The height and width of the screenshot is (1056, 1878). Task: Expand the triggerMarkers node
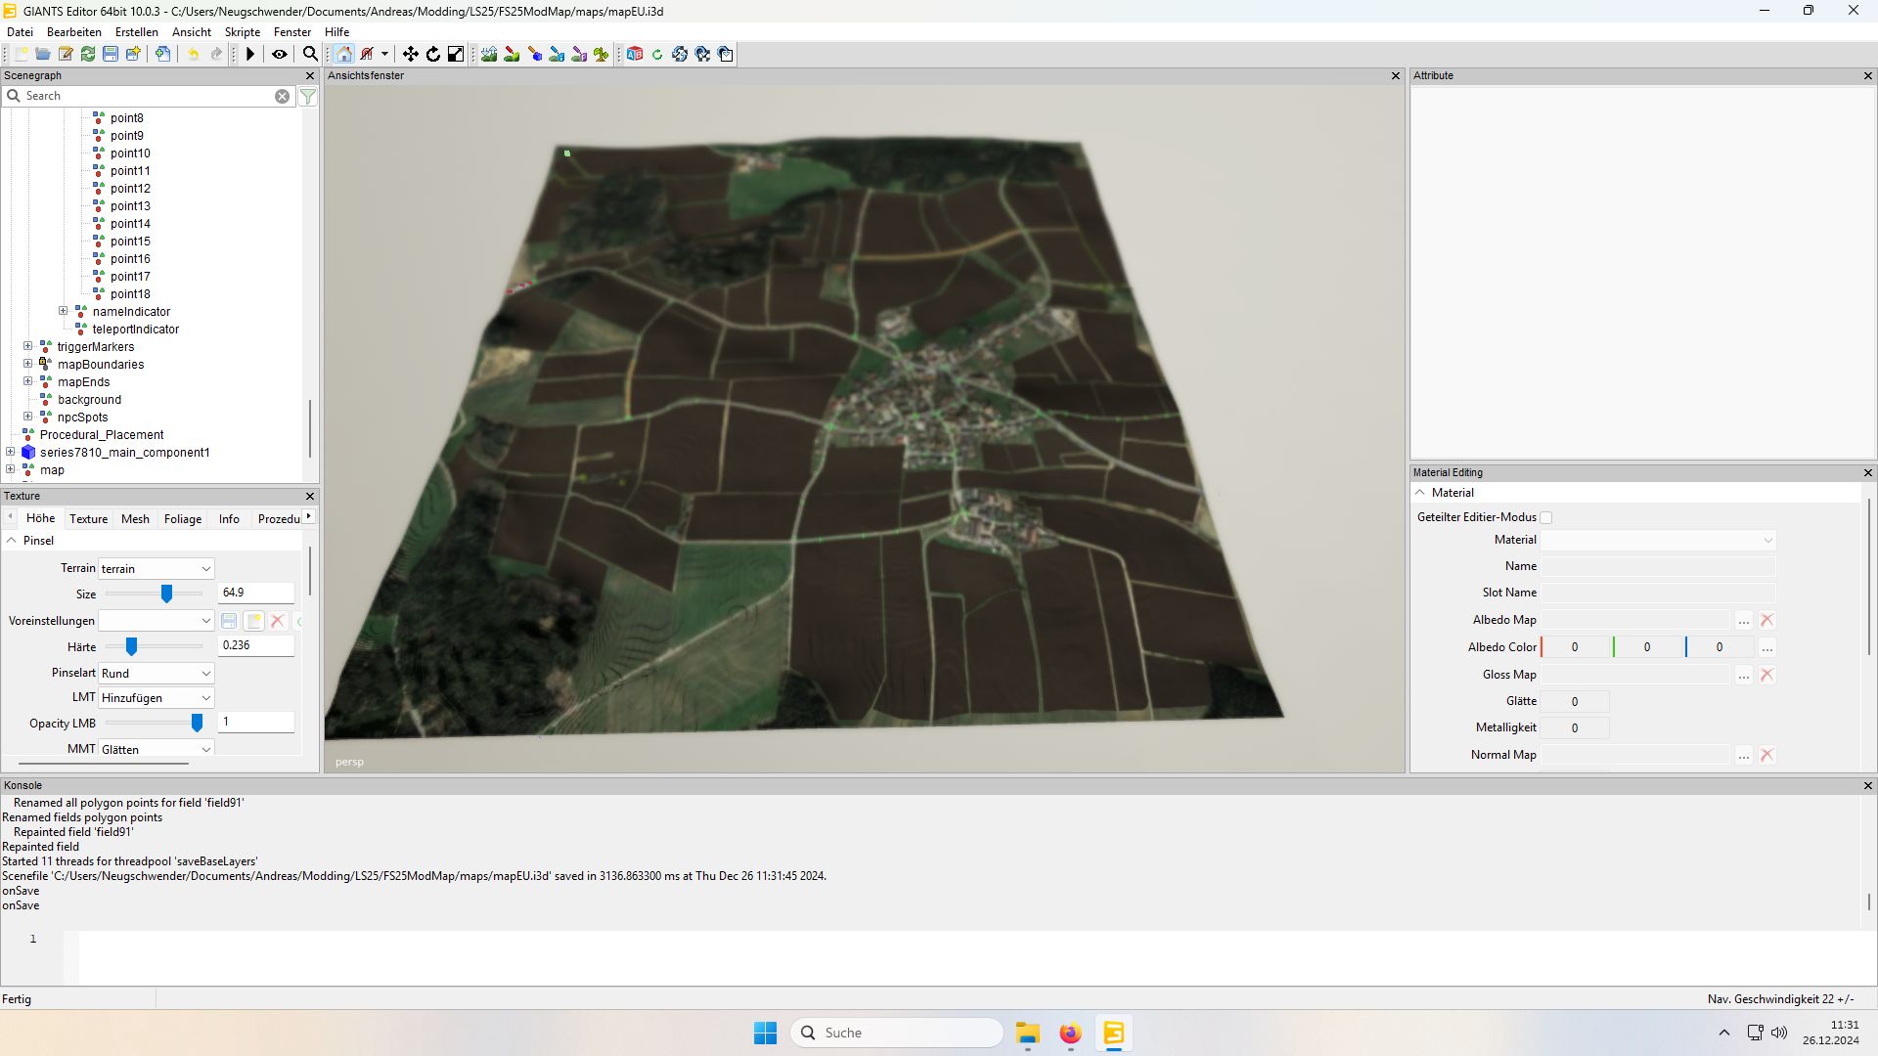pos(28,346)
